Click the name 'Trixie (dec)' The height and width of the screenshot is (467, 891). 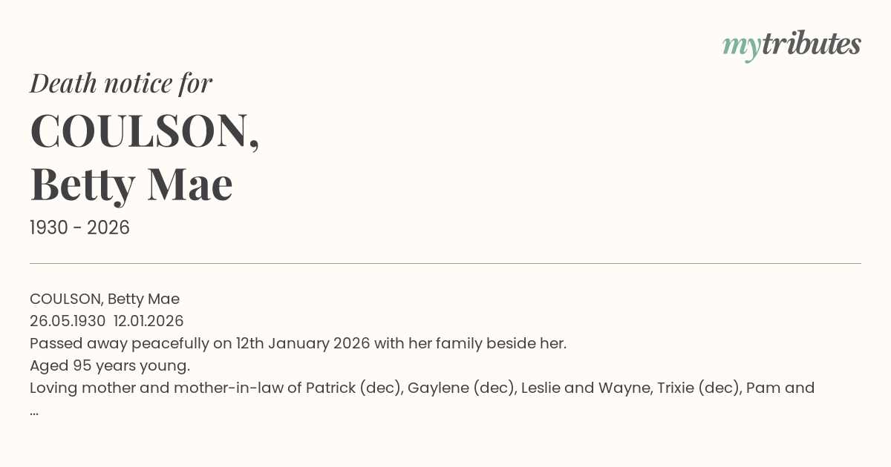697,388
